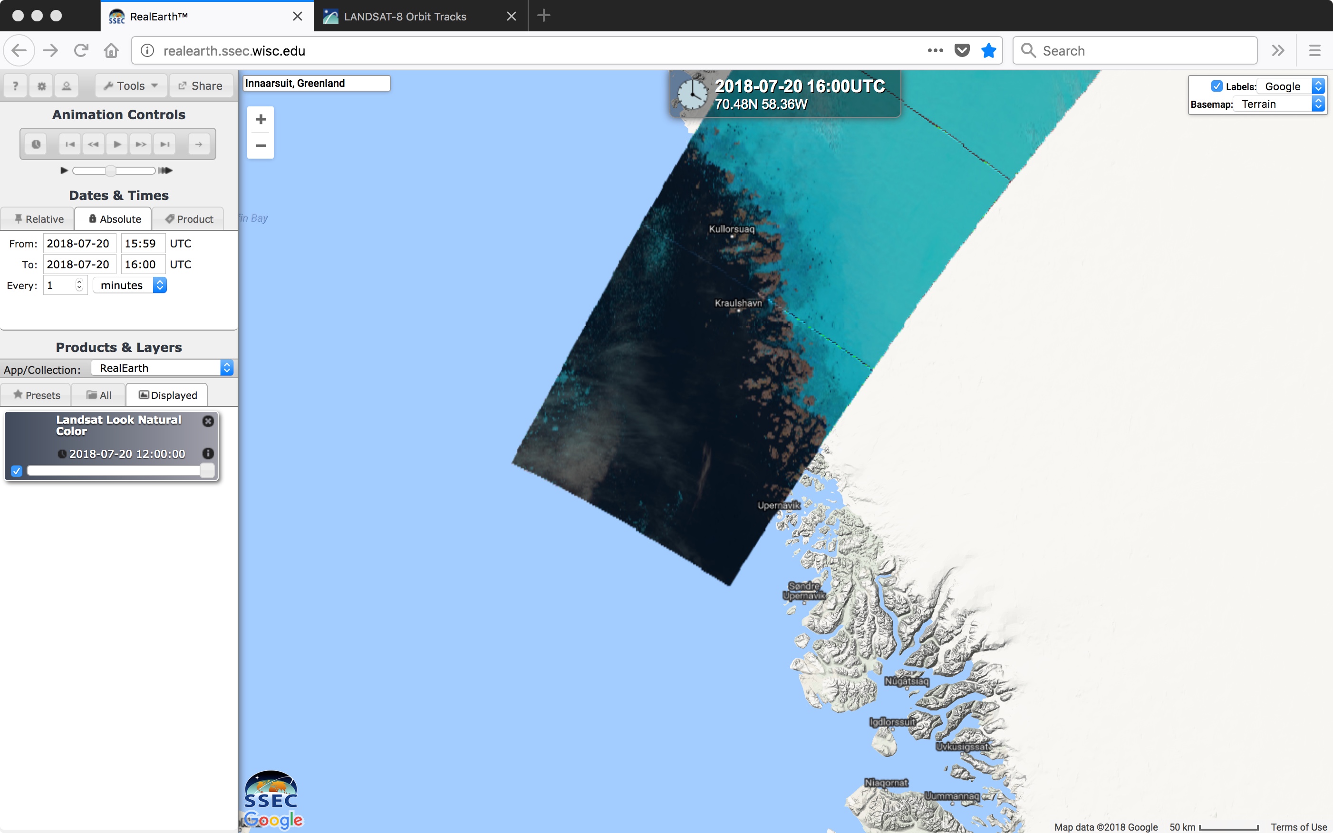
Task: Open the App/Collection RealEarth dropdown
Action: coord(163,368)
